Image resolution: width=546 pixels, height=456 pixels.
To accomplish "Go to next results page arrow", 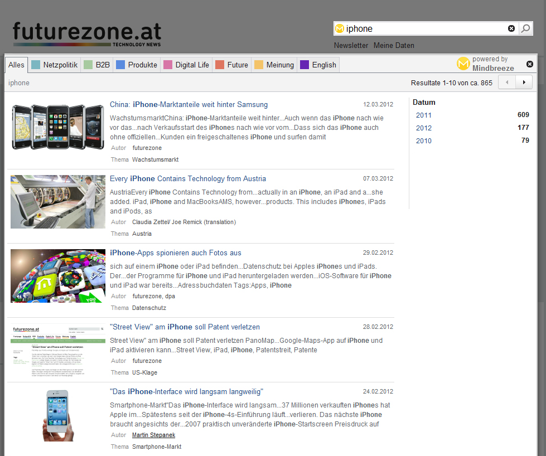I will click(524, 83).
